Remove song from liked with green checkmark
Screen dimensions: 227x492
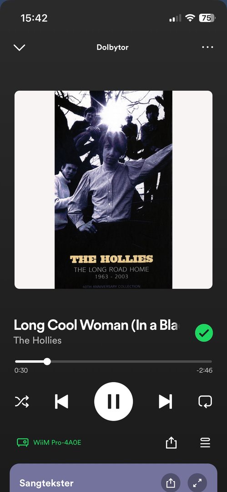(204, 333)
